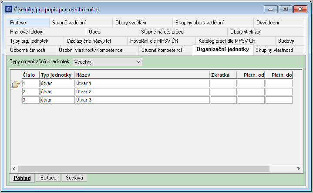The image size is (313, 193).
Task: Open the Editace bottom tab
Action: tap(48, 178)
